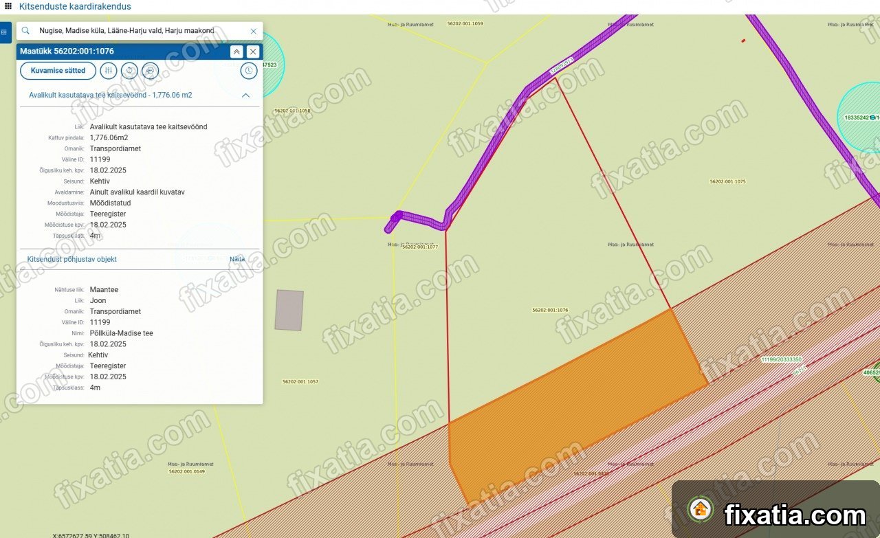Print the parcel restrictions report
880x538 pixels.
(150, 71)
